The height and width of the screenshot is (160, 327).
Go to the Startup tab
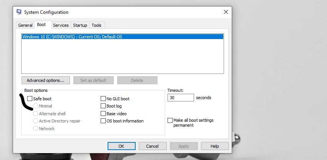(80, 25)
